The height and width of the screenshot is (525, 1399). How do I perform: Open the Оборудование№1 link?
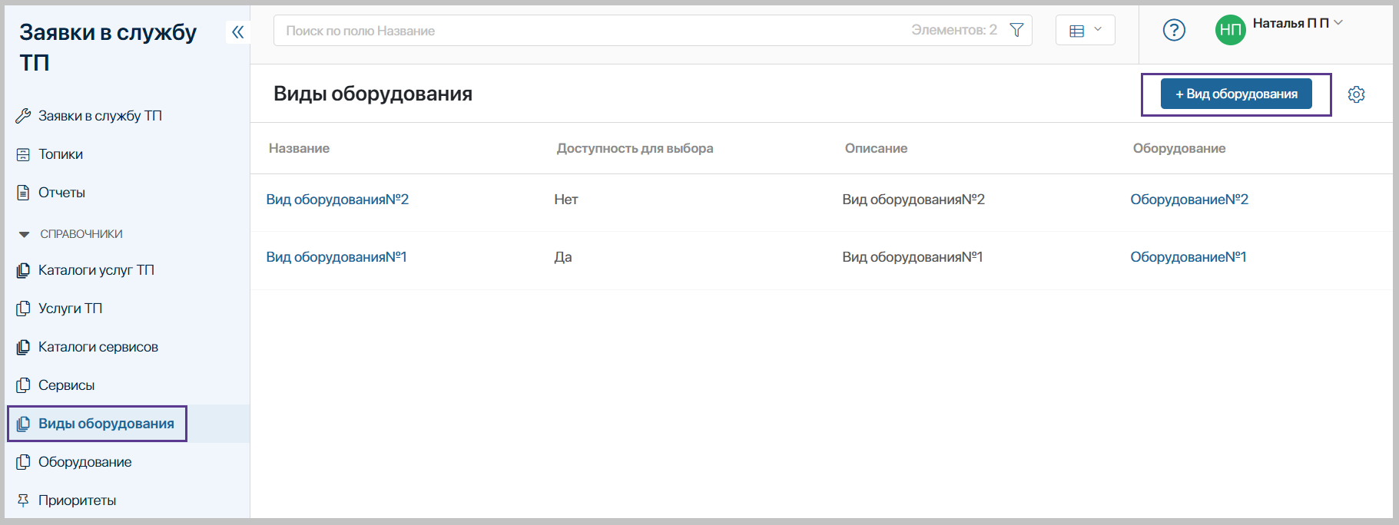click(1188, 257)
